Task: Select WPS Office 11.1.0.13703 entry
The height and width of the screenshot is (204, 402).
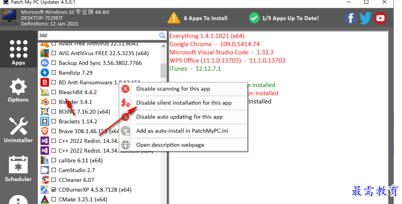Action: pyautogui.click(x=227, y=60)
